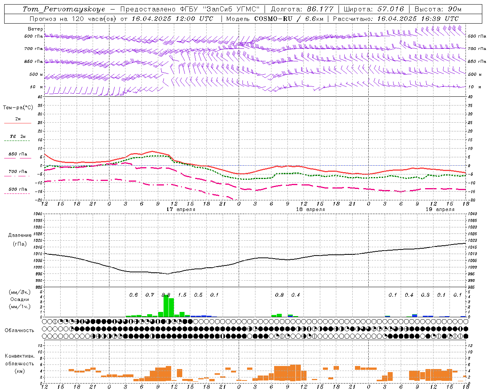Click the "Td 2м" dew point legend entry
488x390 pixels.
tap(18, 136)
